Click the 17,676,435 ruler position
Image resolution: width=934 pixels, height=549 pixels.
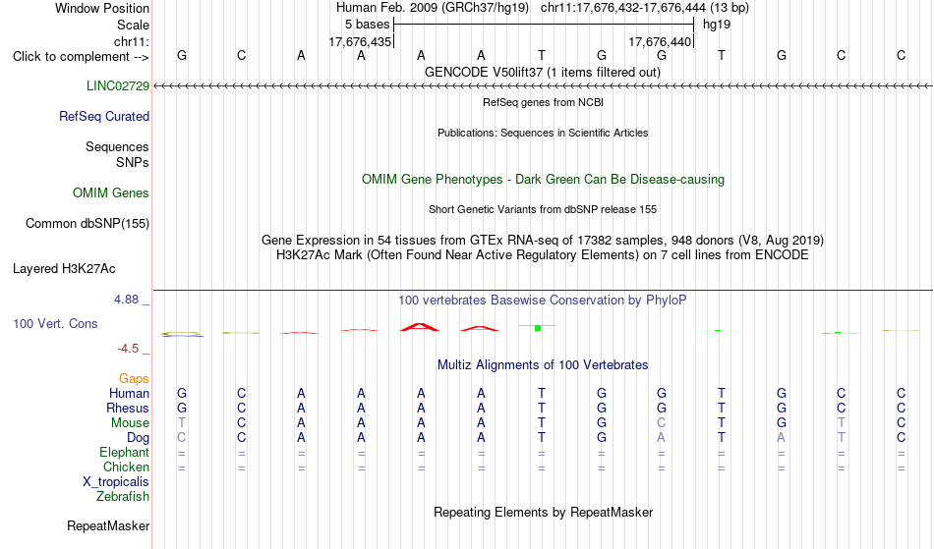click(360, 42)
